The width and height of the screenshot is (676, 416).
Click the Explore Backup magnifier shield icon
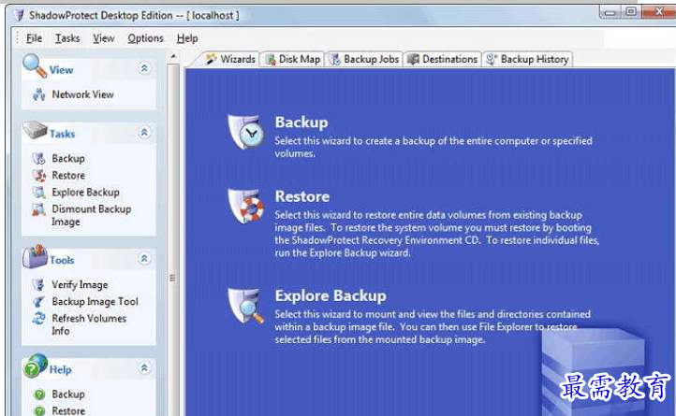pyautogui.click(x=245, y=306)
